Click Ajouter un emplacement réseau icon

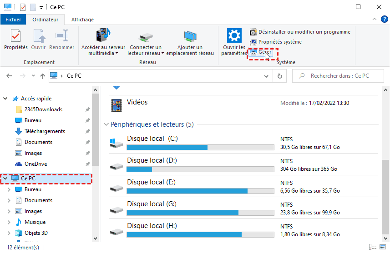[190, 36]
